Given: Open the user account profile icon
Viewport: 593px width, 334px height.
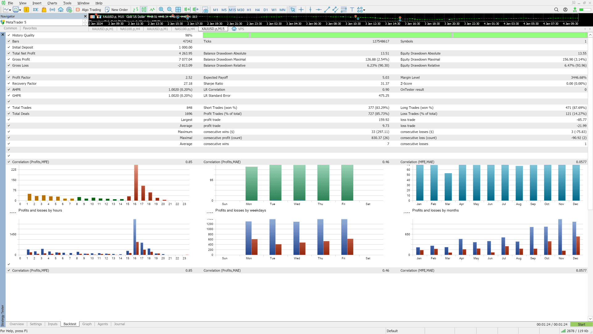Looking at the screenshot, I should tap(565, 10).
